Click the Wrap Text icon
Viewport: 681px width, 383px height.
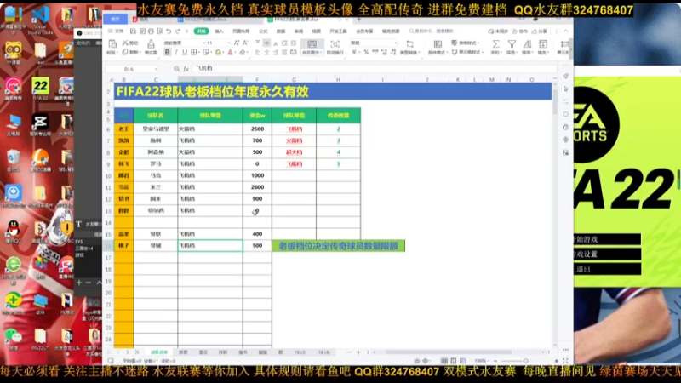tap(335, 44)
